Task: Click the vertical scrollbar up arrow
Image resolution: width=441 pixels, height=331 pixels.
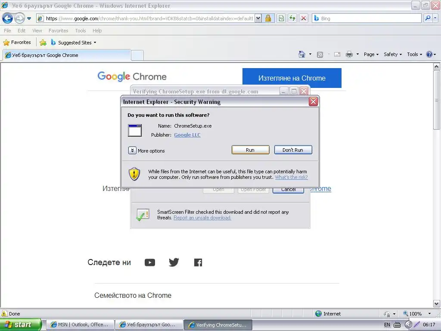Action: pyautogui.click(x=437, y=67)
